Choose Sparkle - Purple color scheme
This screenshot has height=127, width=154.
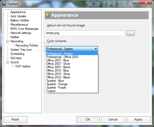point(72,88)
